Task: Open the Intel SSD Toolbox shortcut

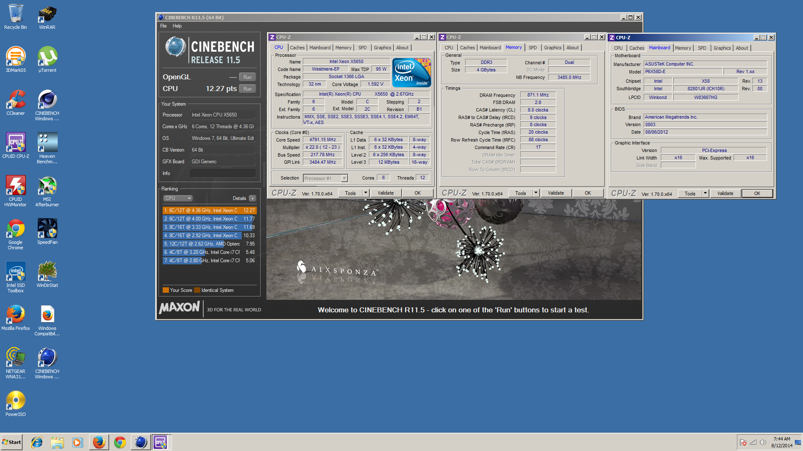Action: tap(15, 277)
